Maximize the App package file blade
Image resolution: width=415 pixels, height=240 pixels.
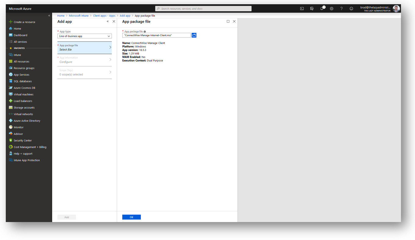click(x=228, y=21)
